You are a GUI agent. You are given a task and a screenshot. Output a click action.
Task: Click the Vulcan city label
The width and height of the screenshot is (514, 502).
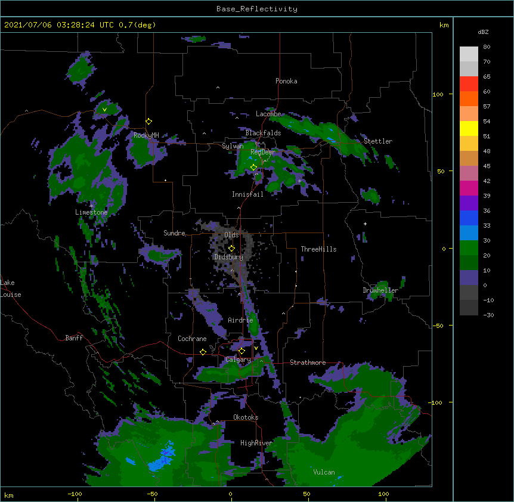324,472
